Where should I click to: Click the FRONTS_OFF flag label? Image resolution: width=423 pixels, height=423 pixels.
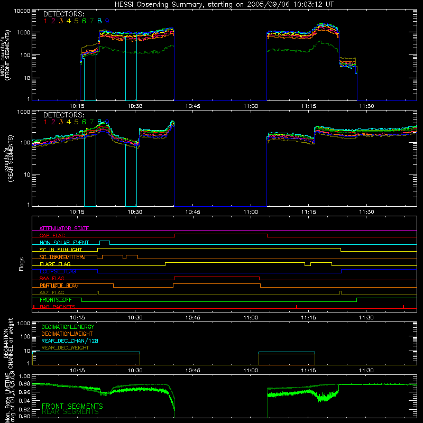coord(56,300)
